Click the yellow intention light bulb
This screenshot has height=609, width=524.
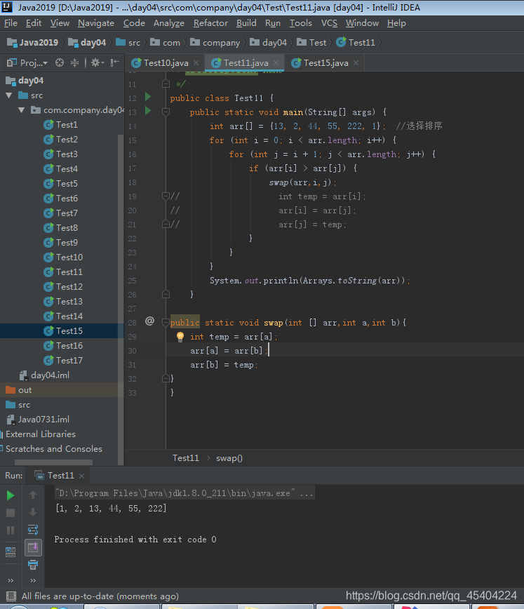[x=180, y=337]
